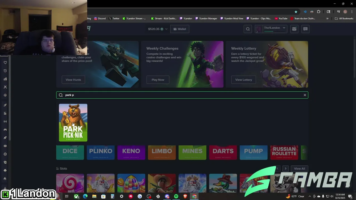Open PLINKO game tile
This screenshot has width=356, height=200.
(x=101, y=152)
